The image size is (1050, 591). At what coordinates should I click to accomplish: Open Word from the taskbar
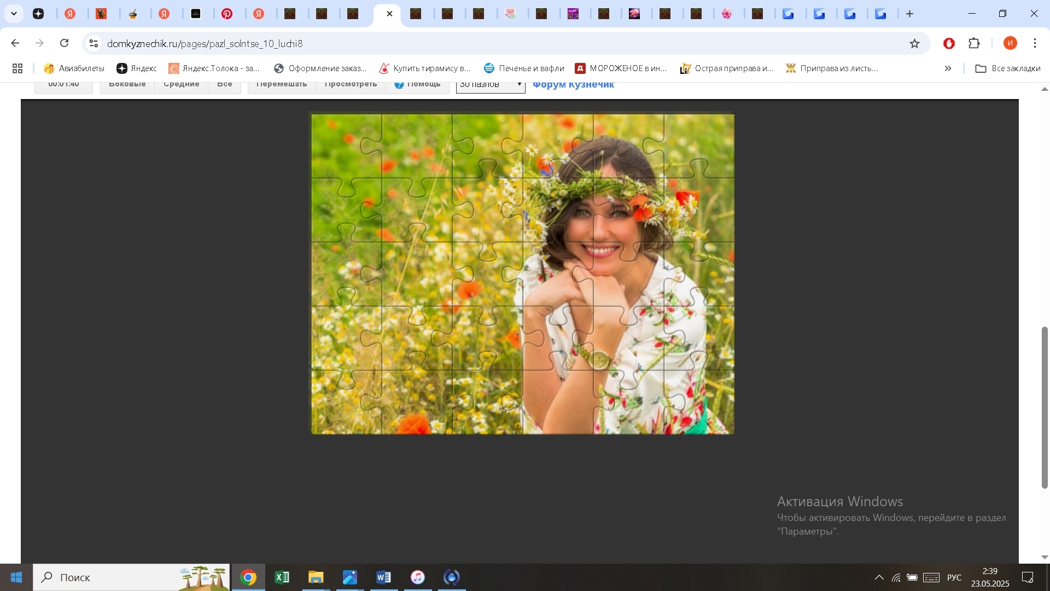[384, 577]
